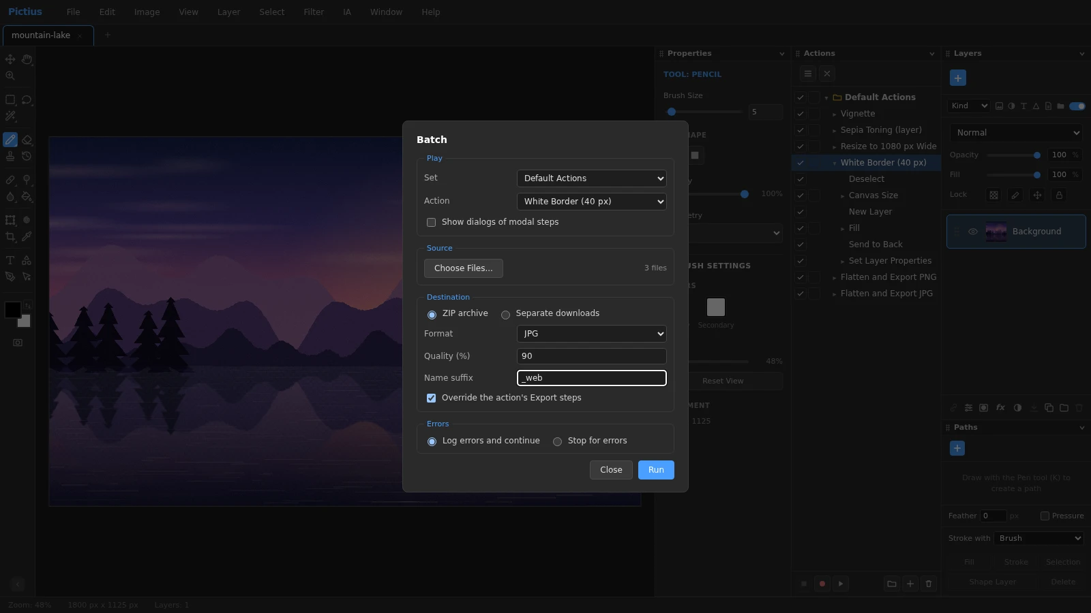The image size is (1091, 613).
Task: Click the Choose Files button
Action: click(x=464, y=268)
